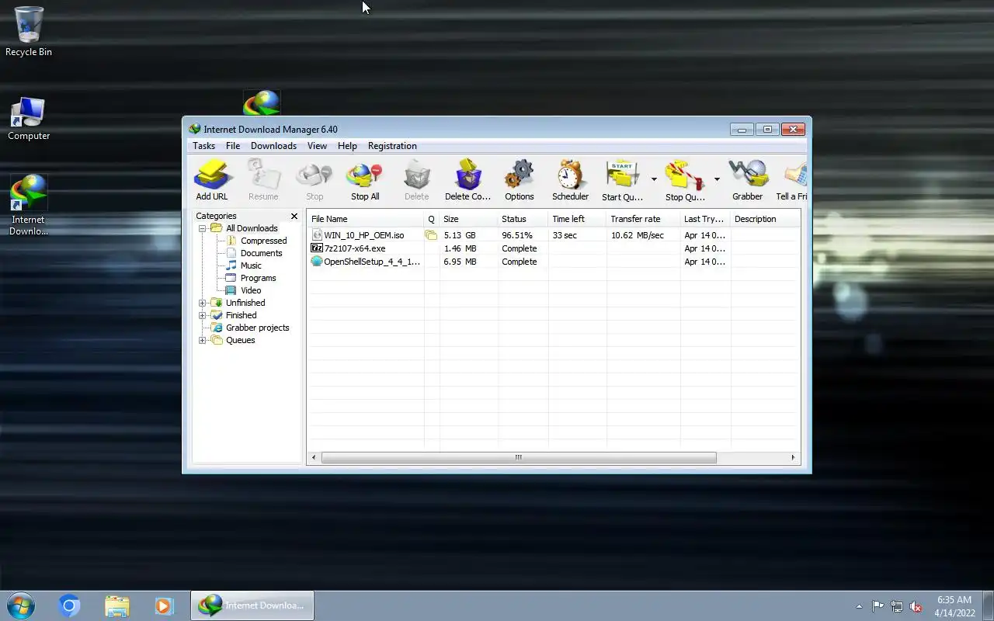Sort by File Name column header
The height and width of the screenshot is (621, 994).
coord(365,219)
